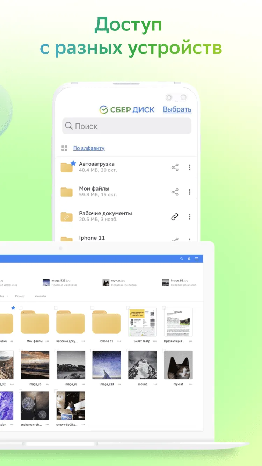
Task: Open more options for Презентация tile
Action: [x=191, y=341]
